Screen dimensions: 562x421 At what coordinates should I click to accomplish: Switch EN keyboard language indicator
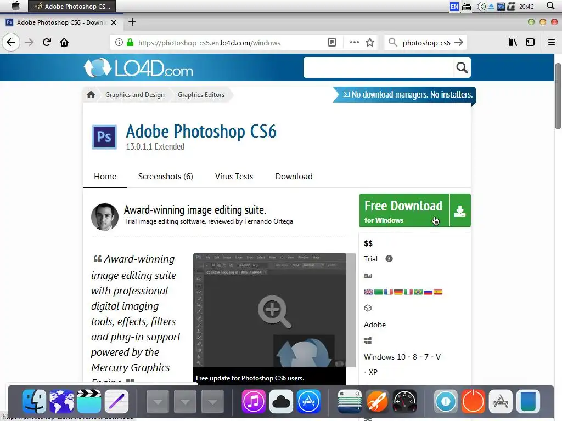point(454,6)
